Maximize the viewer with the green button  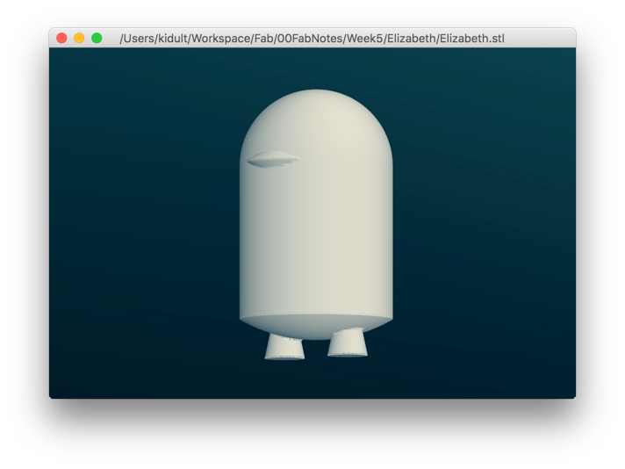[x=97, y=39]
